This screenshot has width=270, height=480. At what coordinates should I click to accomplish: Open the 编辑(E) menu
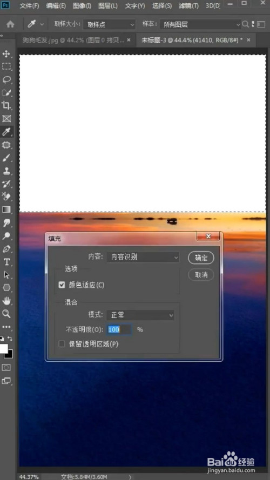56,6
